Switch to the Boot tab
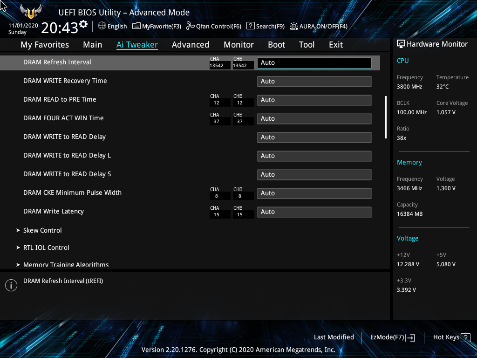 [276, 44]
